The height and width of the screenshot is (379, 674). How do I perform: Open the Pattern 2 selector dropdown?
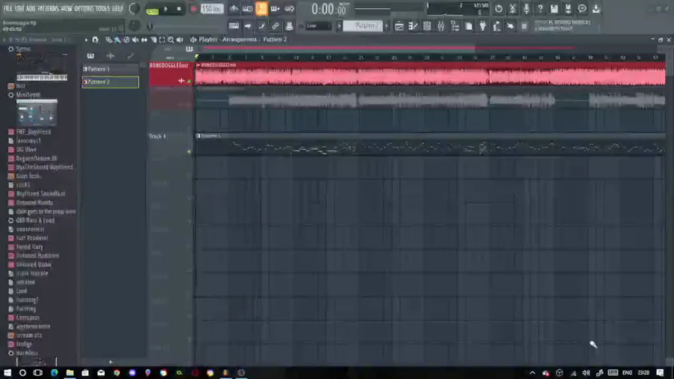click(x=362, y=26)
